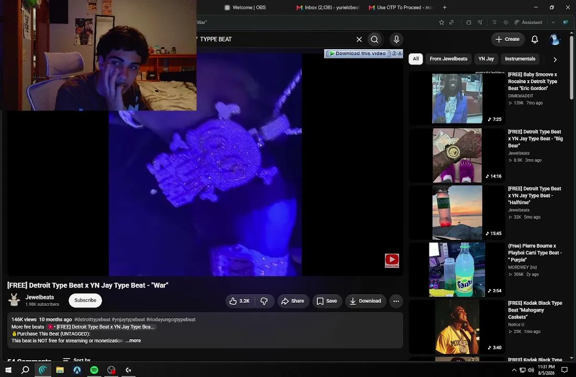Bookmark this page with the star icon

441,23
